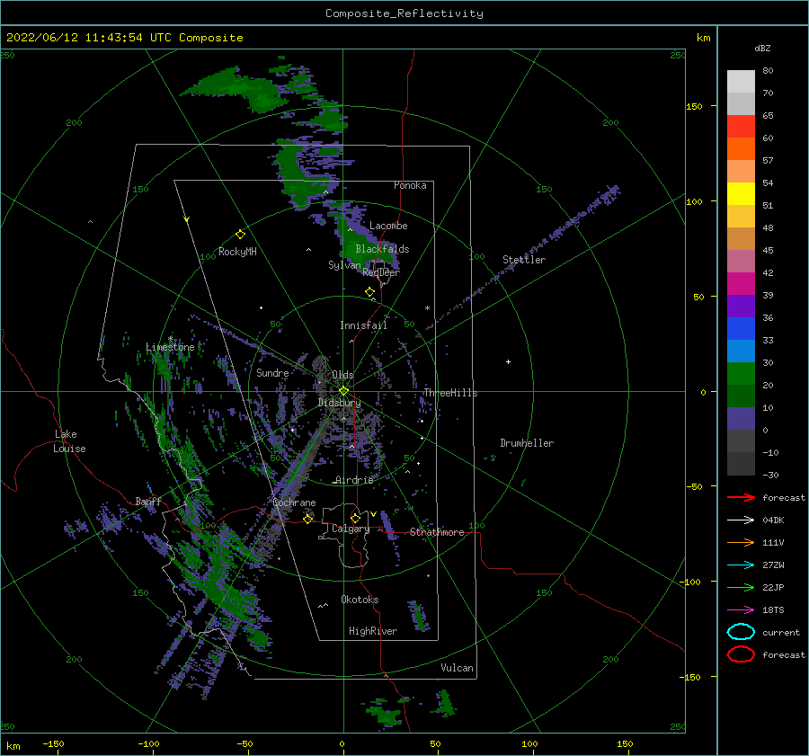Click the yellow diamond marker above Calgary label
The height and width of the screenshot is (756, 809).
tap(355, 518)
